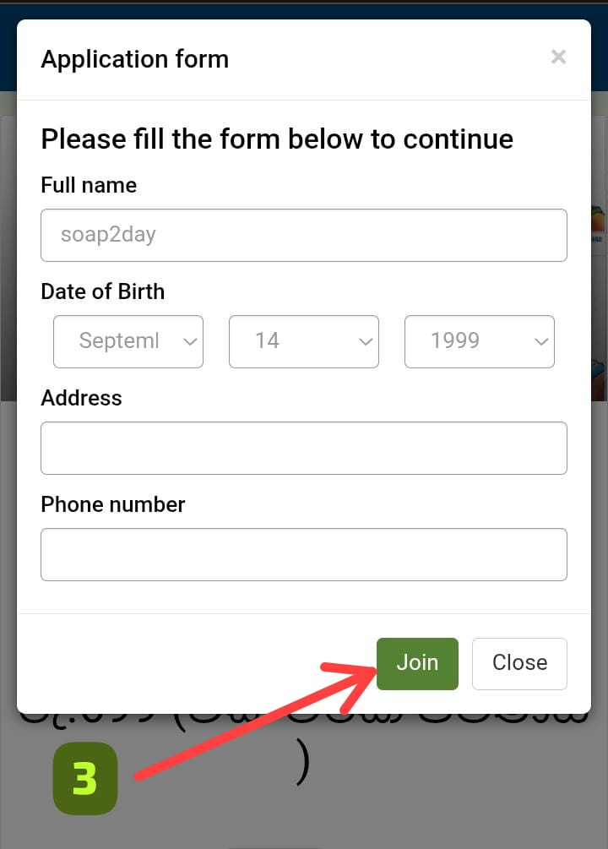This screenshot has width=608, height=849.
Task: Focus the Full name input field
Action: click(x=304, y=235)
